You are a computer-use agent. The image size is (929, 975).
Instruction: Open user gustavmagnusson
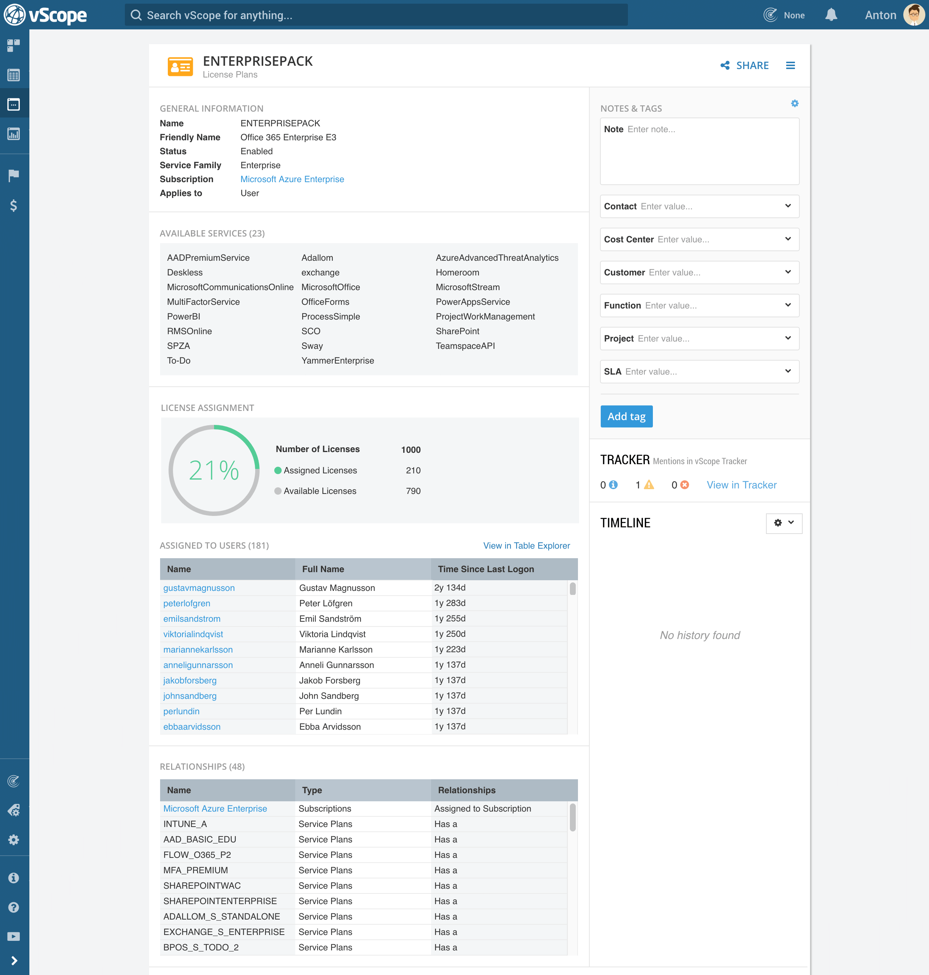click(199, 588)
